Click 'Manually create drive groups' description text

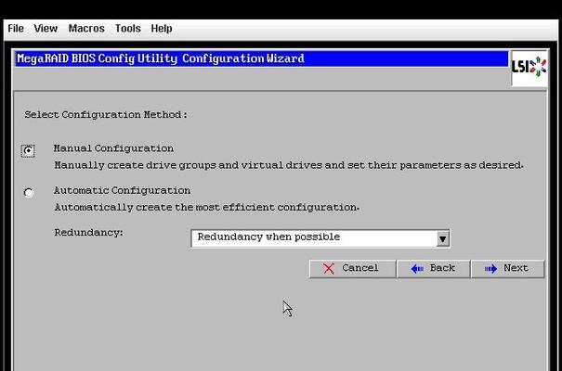tap(289, 165)
